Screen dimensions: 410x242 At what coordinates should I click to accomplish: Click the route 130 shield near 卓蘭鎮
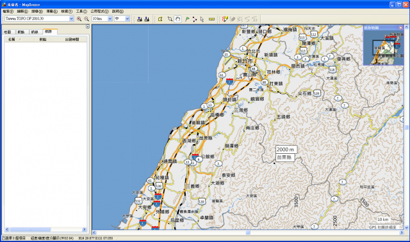pyautogui.click(x=201, y=201)
